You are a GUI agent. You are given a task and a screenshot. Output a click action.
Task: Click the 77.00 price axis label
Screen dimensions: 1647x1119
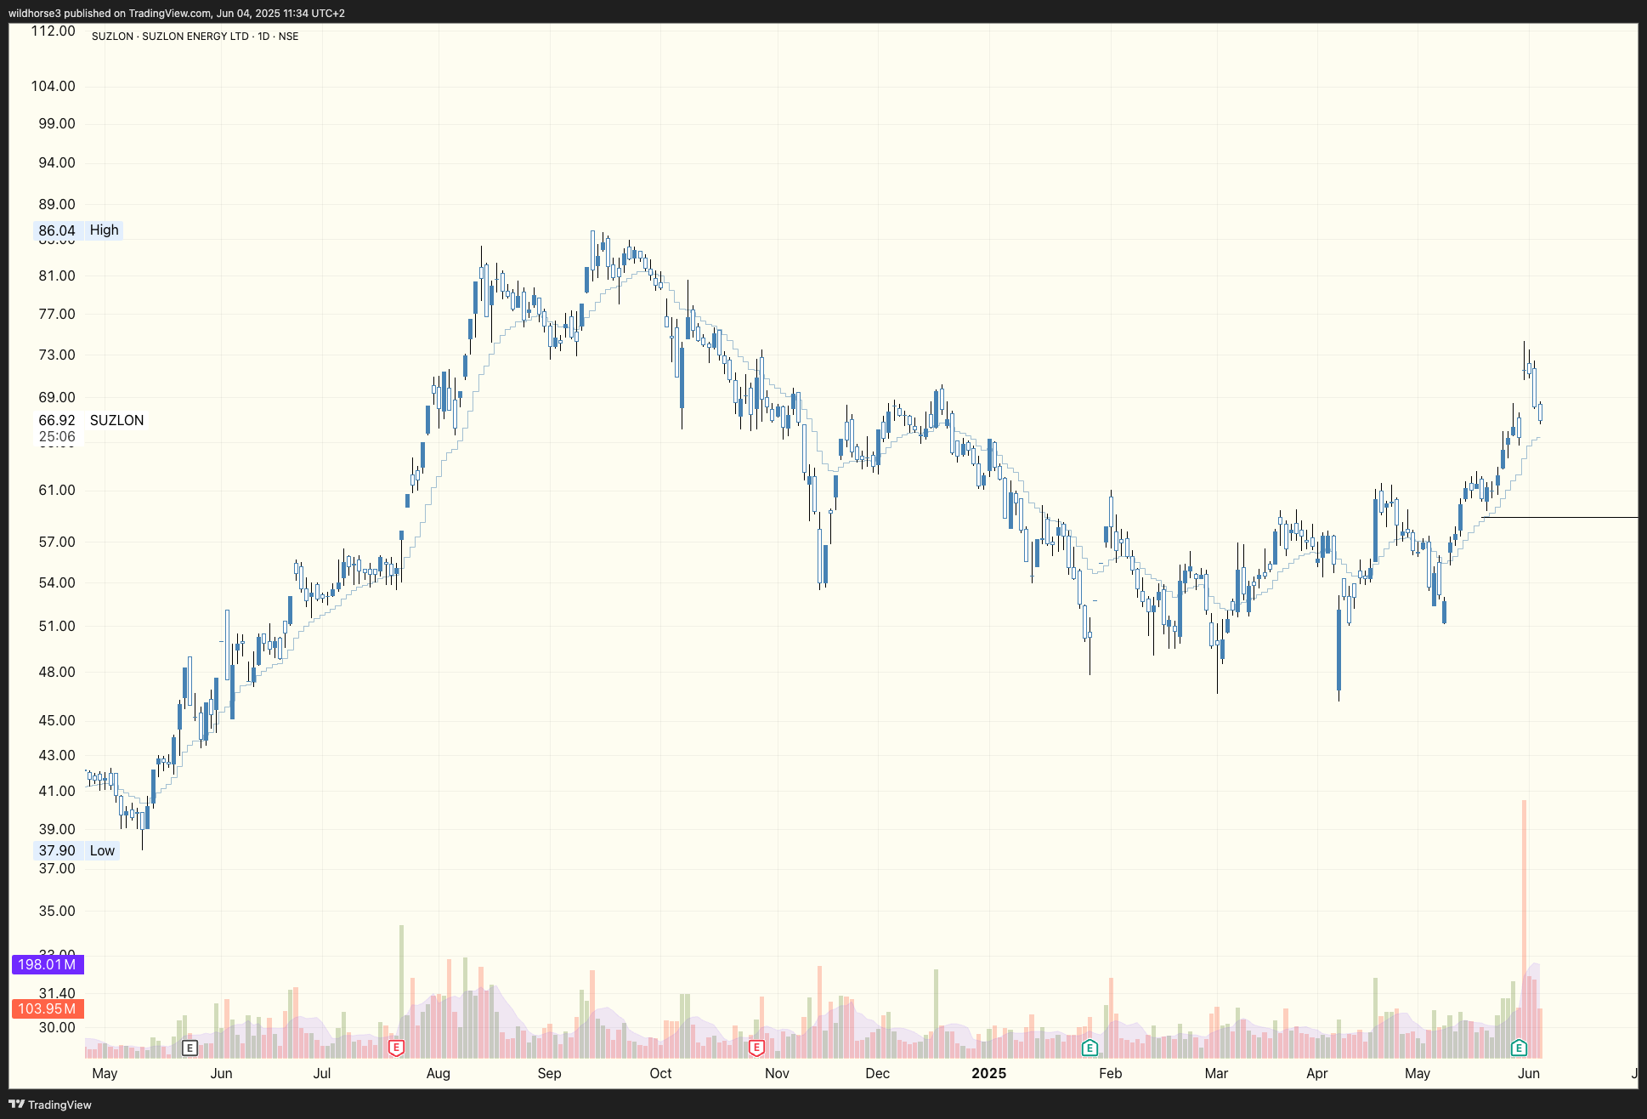pyautogui.click(x=57, y=314)
